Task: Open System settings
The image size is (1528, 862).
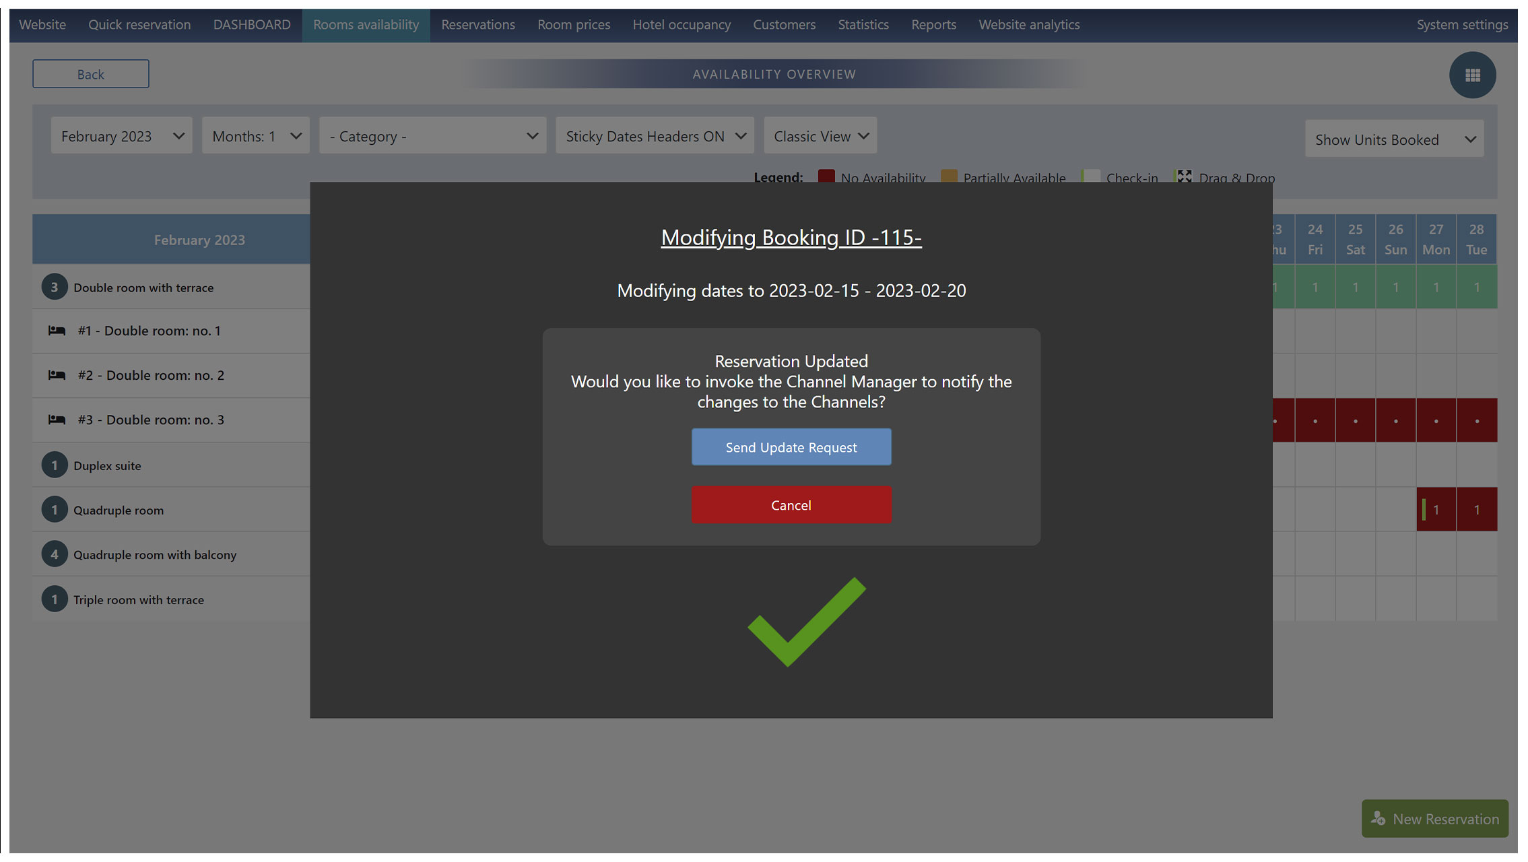Action: 1462,25
